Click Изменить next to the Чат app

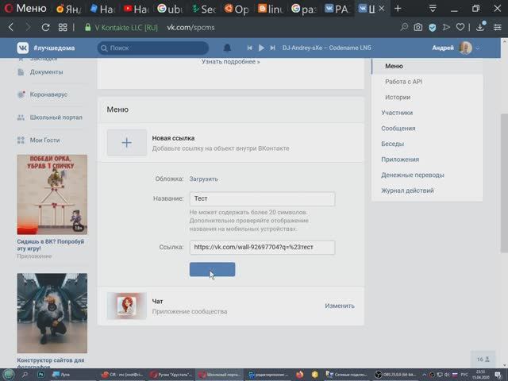[x=340, y=306]
